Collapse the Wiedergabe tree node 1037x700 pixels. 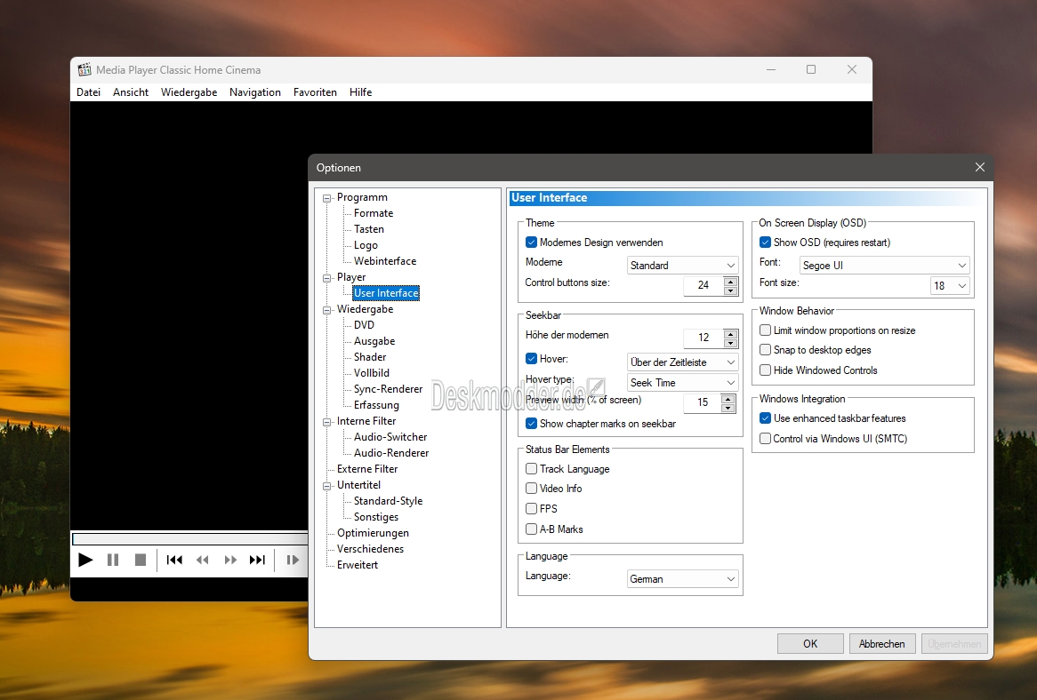pos(326,310)
